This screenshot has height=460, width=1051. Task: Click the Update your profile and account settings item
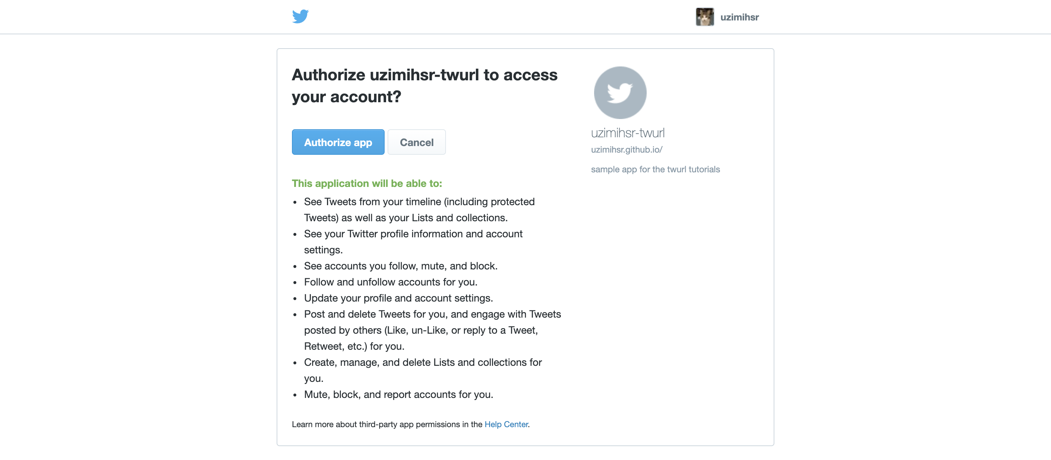click(x=398, y=298)
